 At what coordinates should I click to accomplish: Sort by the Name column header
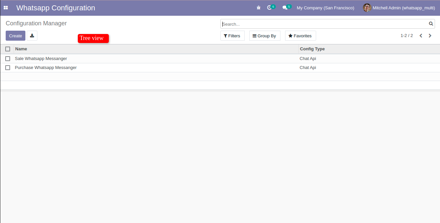(x=156, y=49)
